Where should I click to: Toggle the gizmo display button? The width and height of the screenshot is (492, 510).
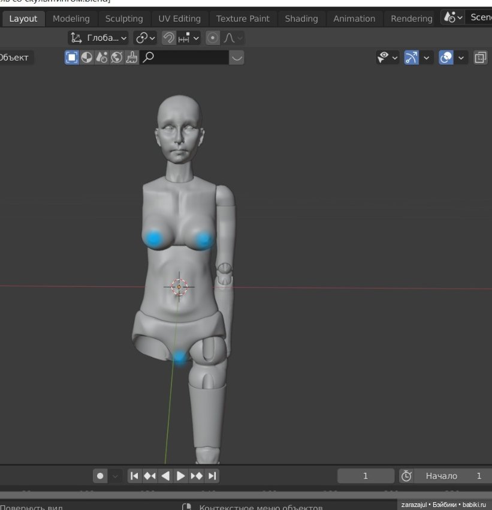[411, 58]
